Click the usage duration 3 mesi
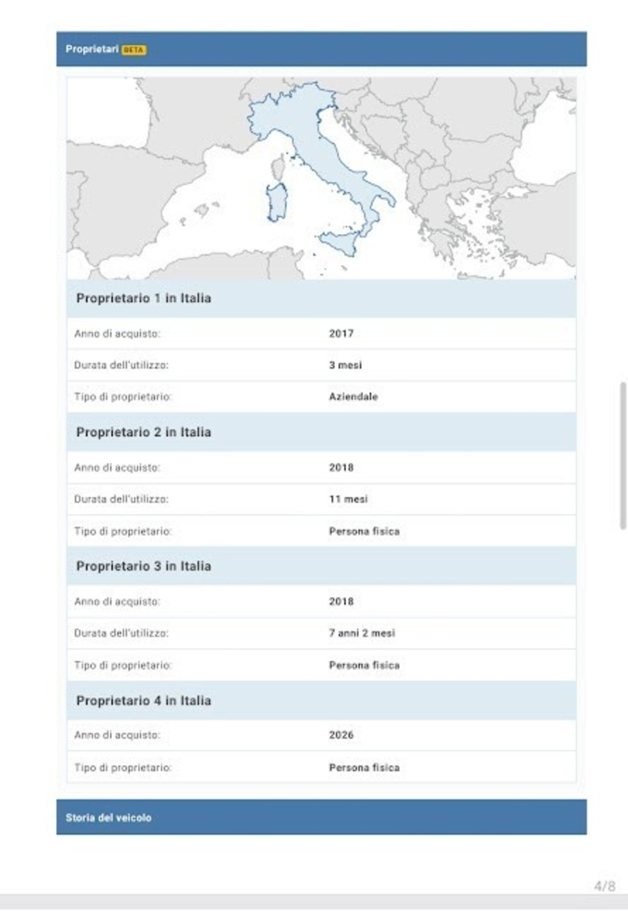 pyautogui.click(x=345, y=365)
